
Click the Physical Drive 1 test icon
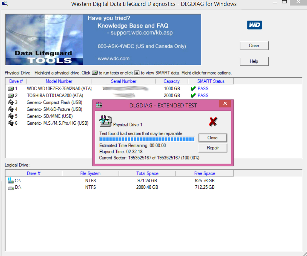point(106,121)
